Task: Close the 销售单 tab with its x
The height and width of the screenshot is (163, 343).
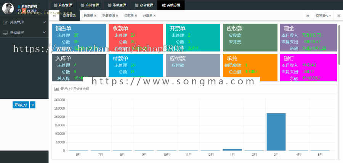Action: click(95, 16)
